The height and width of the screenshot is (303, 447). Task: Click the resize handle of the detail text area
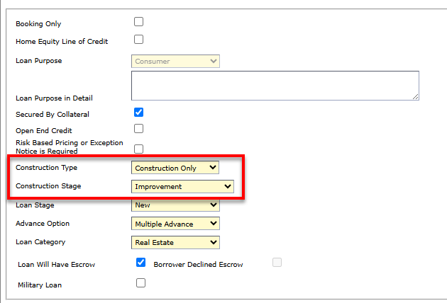coord(415,96)
